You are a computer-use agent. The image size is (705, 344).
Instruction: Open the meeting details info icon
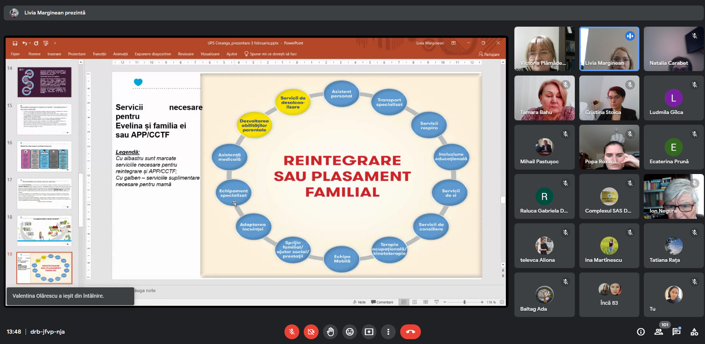click(x=640, y=332)
